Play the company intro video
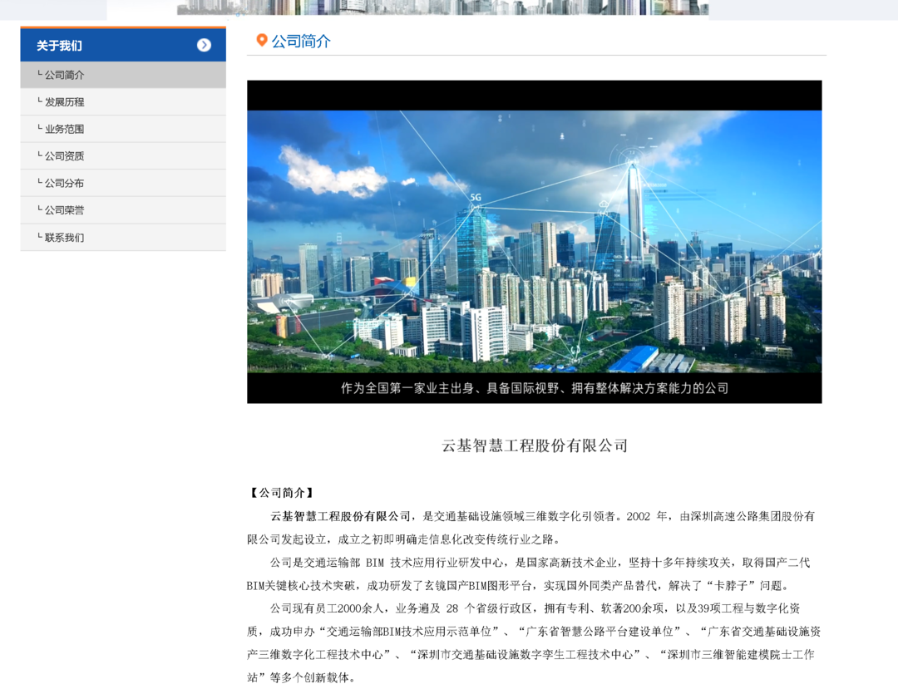The width and height of the screenshot is (898, 684). tap(534, 241)
